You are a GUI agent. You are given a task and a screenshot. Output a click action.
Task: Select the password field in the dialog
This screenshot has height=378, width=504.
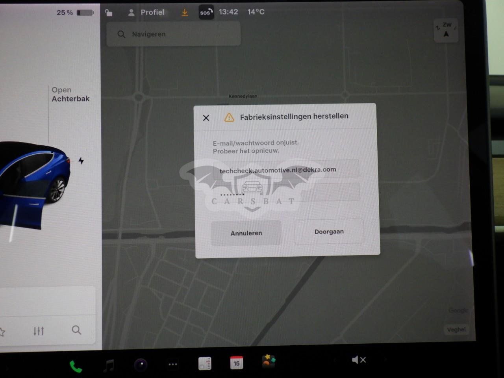coord(286,193)
